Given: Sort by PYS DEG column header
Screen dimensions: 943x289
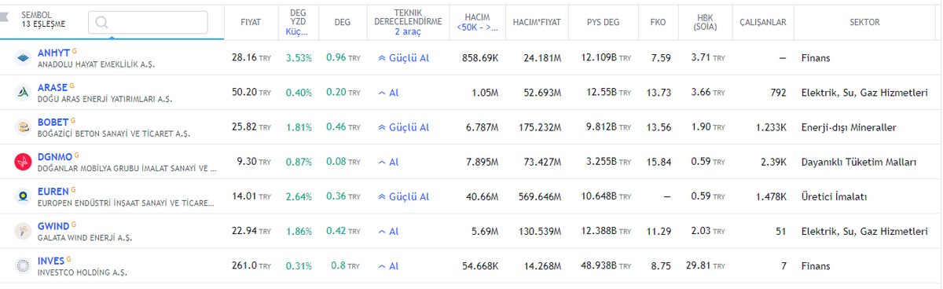Looking at the screenshot, I should click(x=603, y=22).
